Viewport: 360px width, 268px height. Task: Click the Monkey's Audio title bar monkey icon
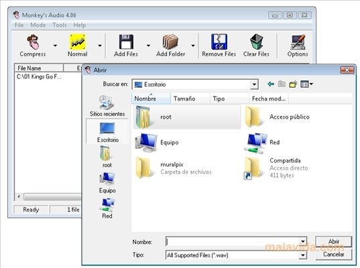coord(16,15)
